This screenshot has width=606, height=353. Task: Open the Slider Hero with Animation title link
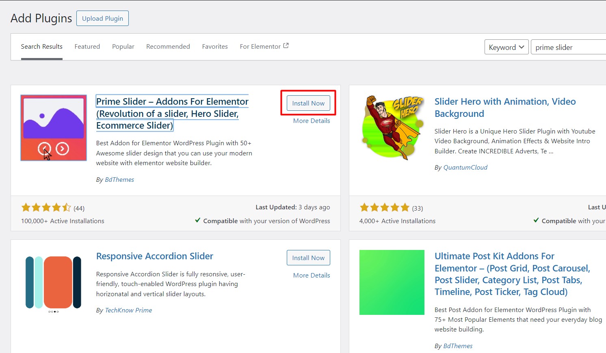[x=505, y=108]
